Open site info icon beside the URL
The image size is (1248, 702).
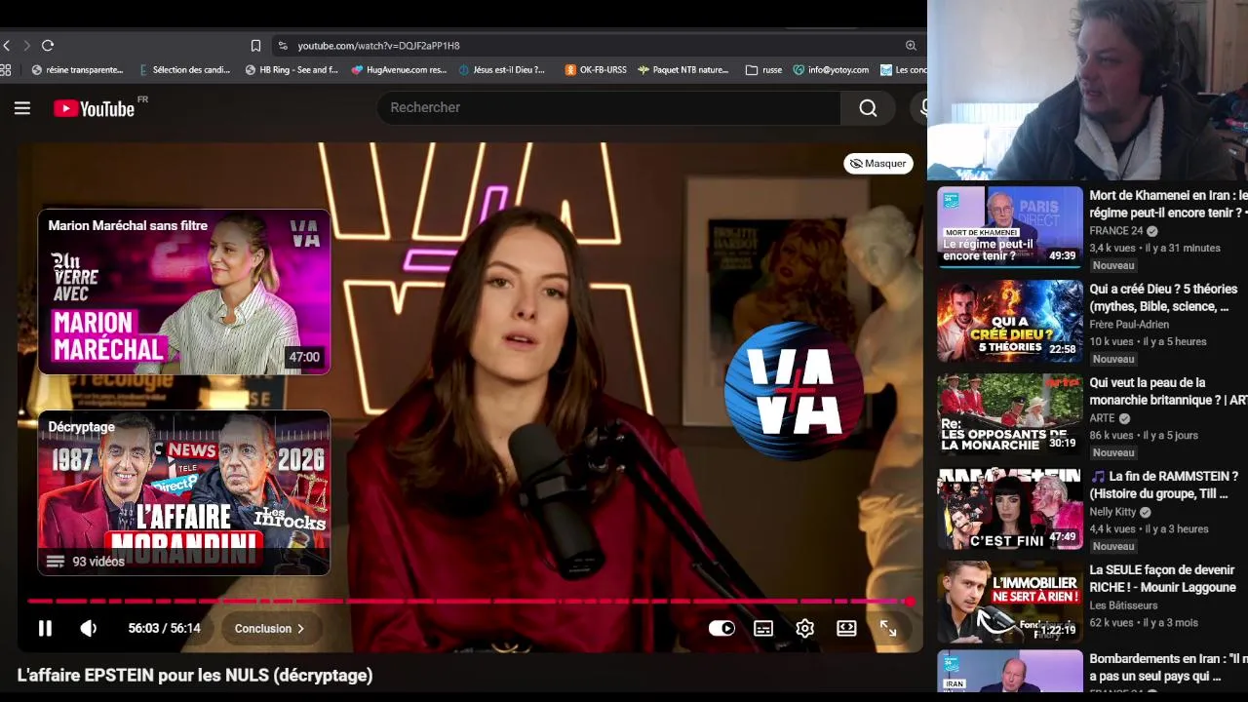pyautogui.click(x=283, y=46)
